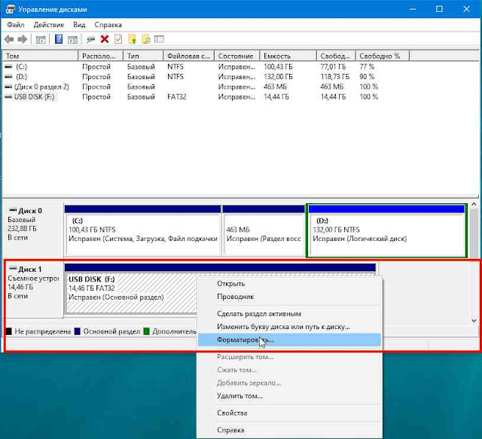The image size is (482, 439).
Task: Click Справка at bottom of context menu
Action: click(x=289, y=430)
